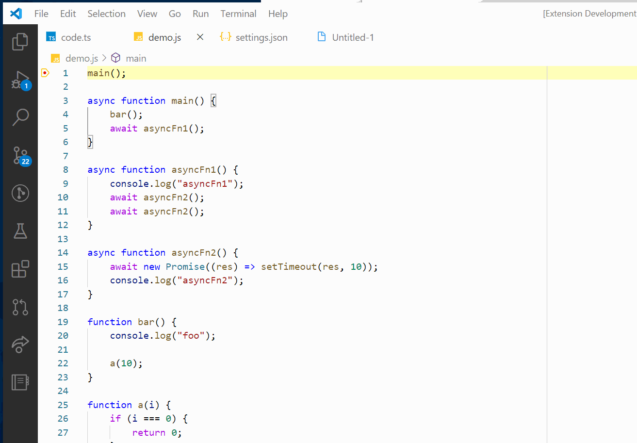Click "function a(i) {" on line 25

click(129, 405)
